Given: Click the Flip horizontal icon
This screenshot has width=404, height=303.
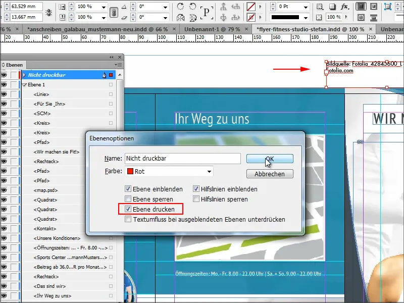Looking at the screenshot, I should tap(181, 18).
